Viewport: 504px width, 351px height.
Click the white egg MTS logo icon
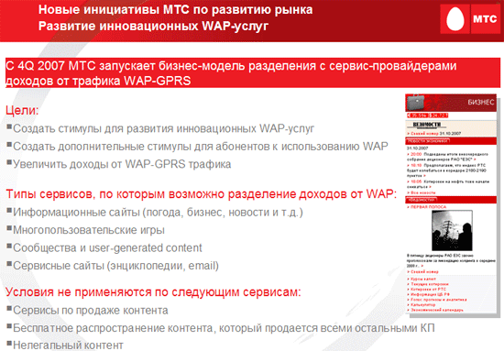[455, 19]
